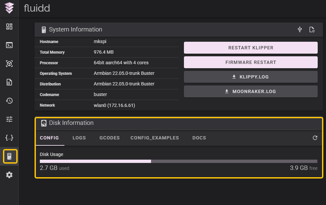Open the Console page icon
The image size is (326, 205).
[x=9, y=45]
